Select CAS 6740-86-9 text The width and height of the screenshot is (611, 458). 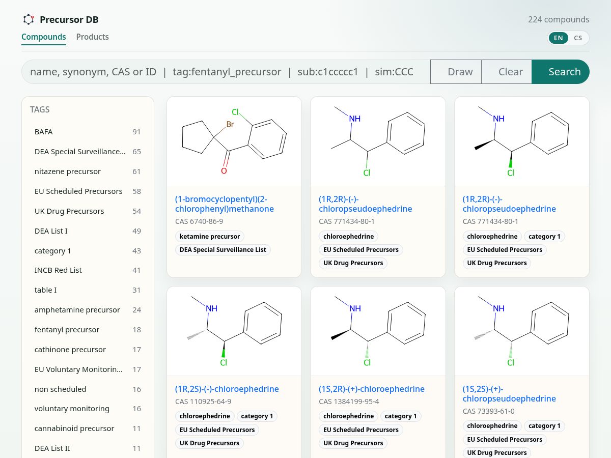pos(199,221)
